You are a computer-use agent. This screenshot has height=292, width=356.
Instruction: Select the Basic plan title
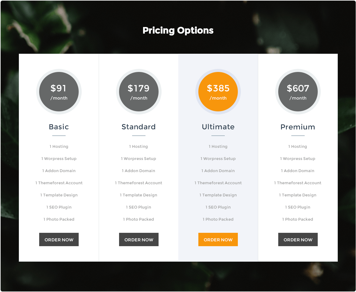coord(59,127)
